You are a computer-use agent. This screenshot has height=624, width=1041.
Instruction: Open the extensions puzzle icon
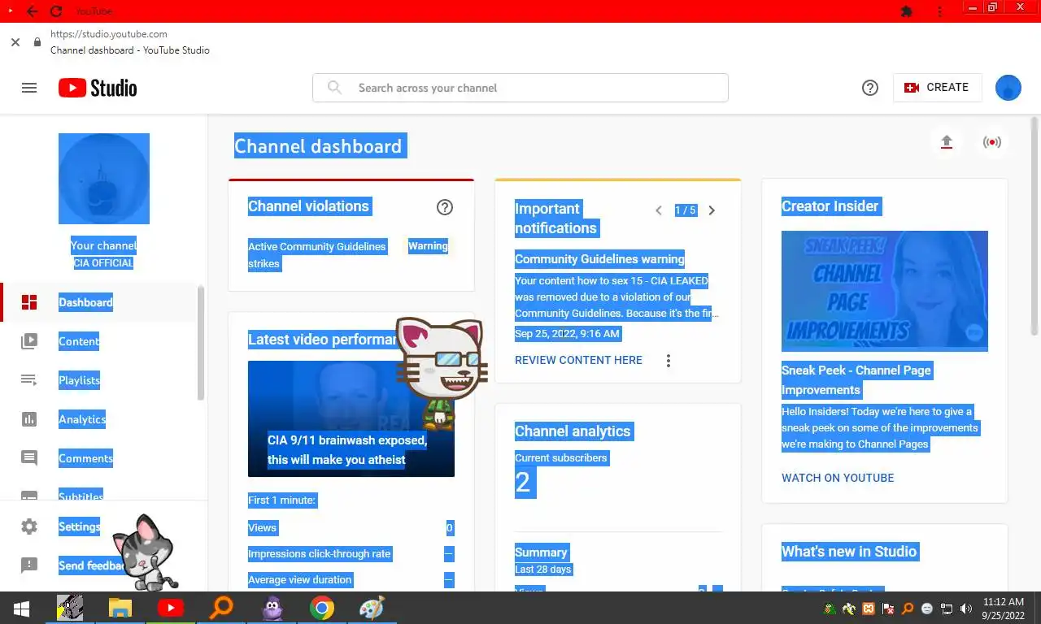907,11
